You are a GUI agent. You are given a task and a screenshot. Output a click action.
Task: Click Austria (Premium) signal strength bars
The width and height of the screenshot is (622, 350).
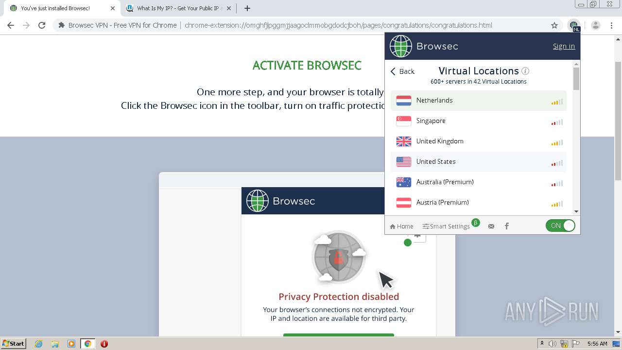(557, 204)
